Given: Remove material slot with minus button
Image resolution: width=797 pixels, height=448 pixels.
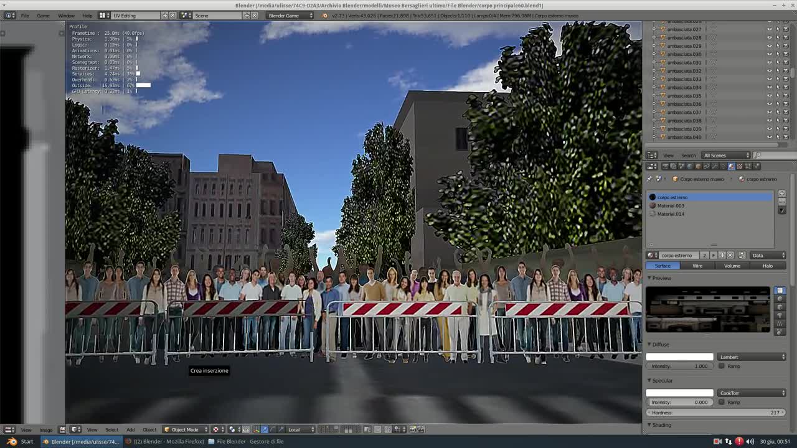Looking at the screenshot, I should [x=781, y=202].
